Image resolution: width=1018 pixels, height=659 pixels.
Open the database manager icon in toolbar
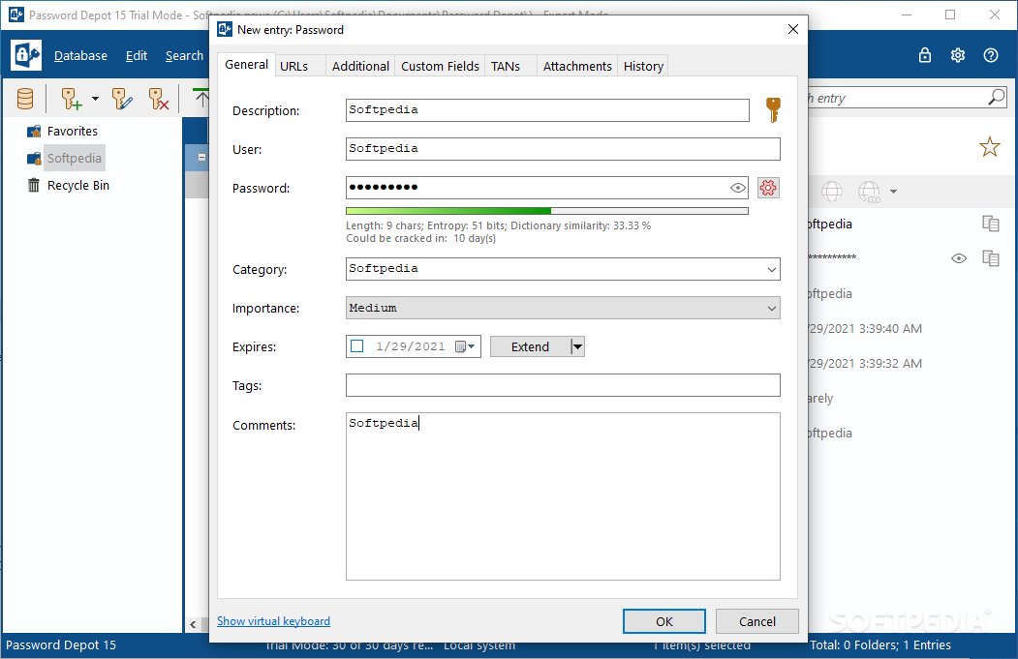point(25,99)
